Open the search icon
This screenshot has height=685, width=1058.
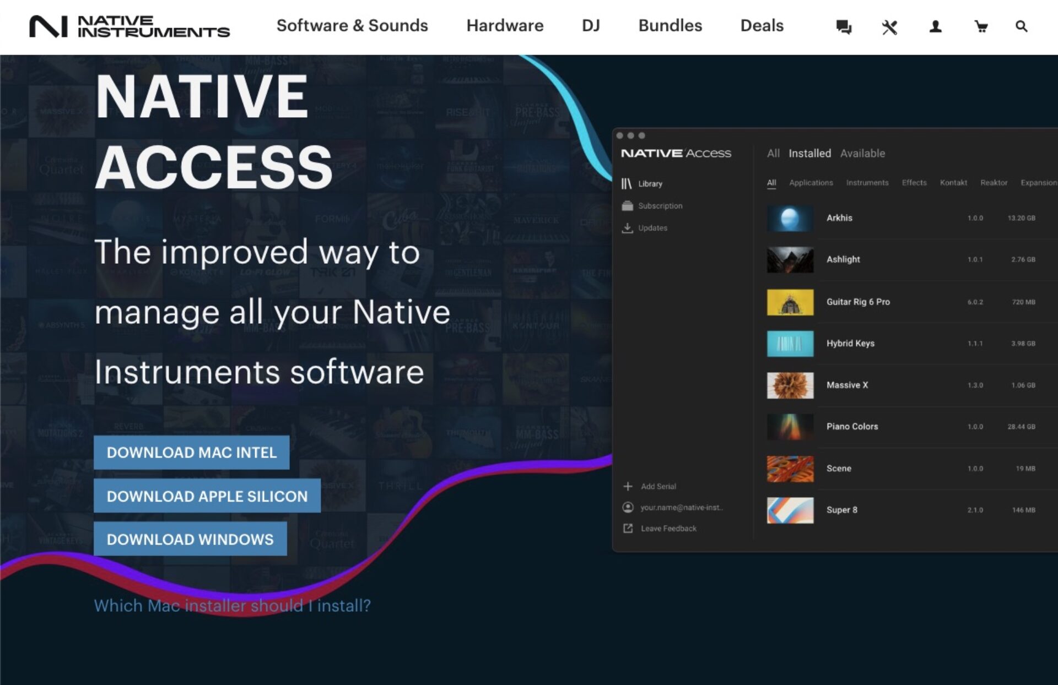click(x=1021, y=26)
